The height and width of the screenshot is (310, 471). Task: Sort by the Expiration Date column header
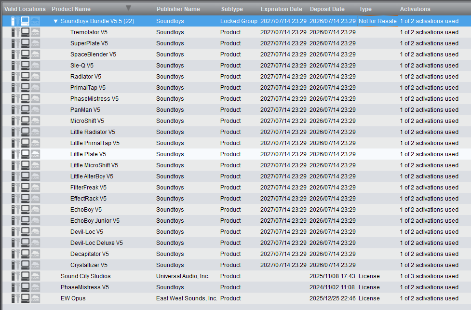click(281, 9)
